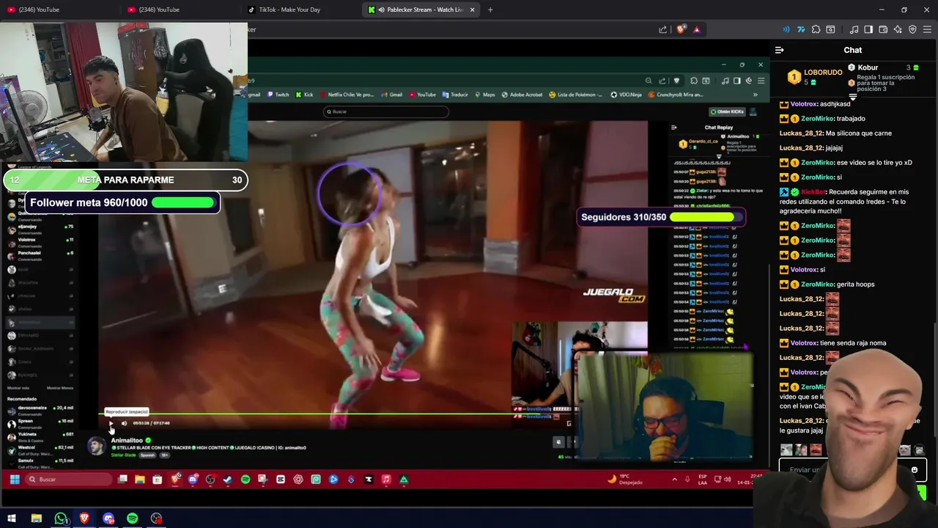The width and height of the screenshot is (938, 528).
Task: Close the Pablecker Stream tab
Action: [472, 10]
